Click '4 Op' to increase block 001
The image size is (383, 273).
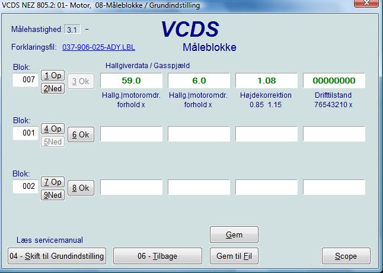coord(52,129)
